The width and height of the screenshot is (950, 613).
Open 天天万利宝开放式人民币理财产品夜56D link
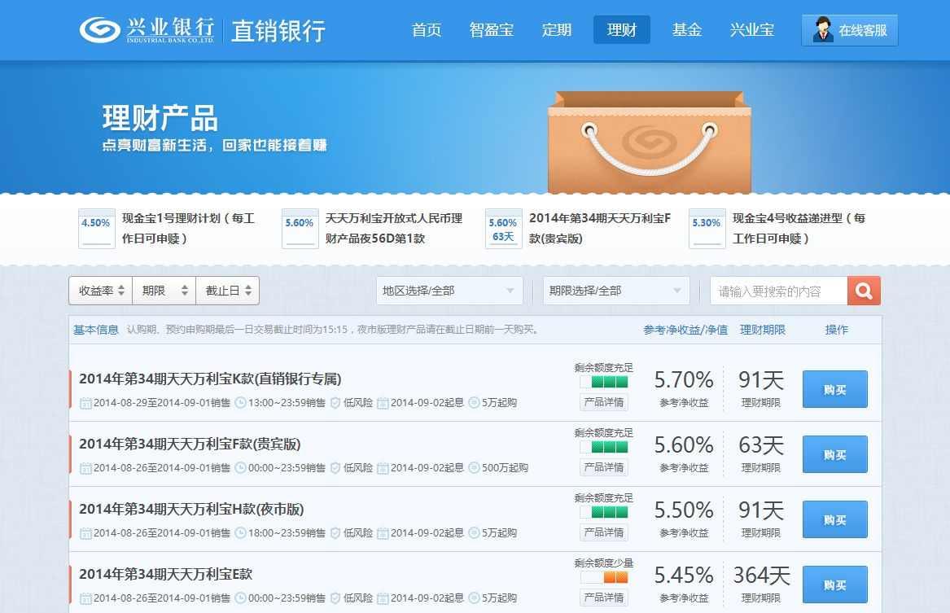click(394, 229)
